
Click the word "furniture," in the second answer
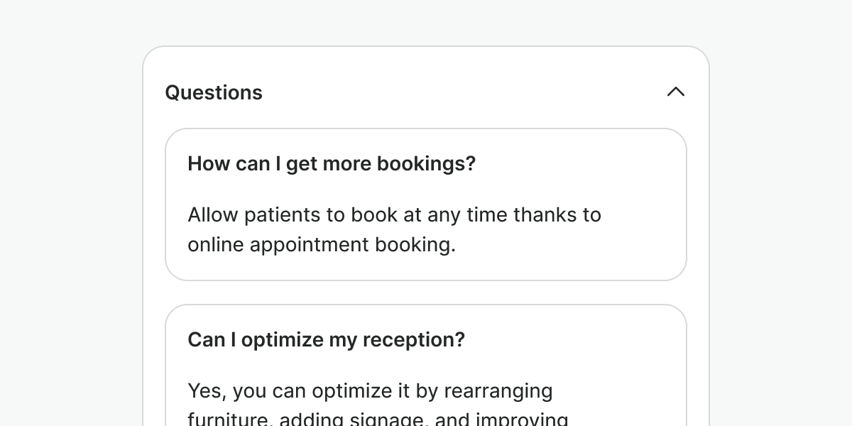click(230, 420)
